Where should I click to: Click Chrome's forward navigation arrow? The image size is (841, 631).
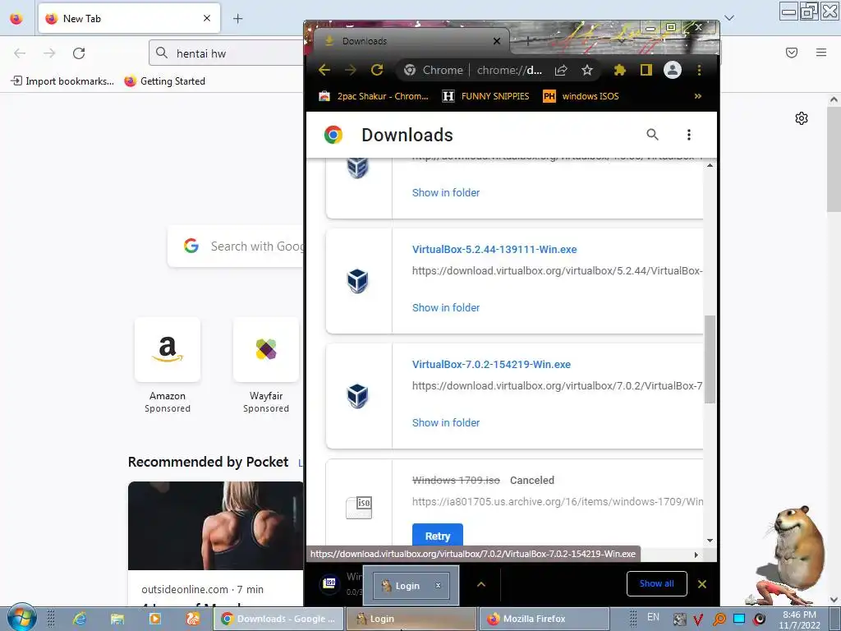350,70
